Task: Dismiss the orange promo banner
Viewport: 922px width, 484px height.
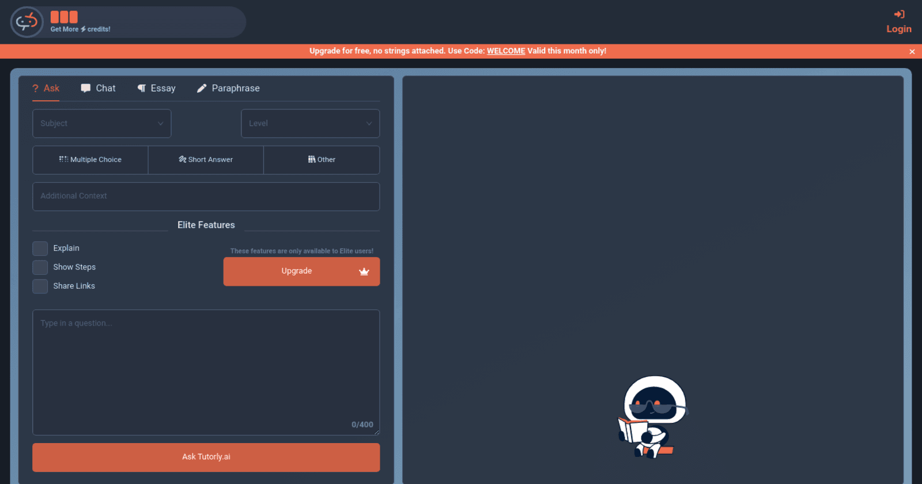Action: click(x=912, y=51)
